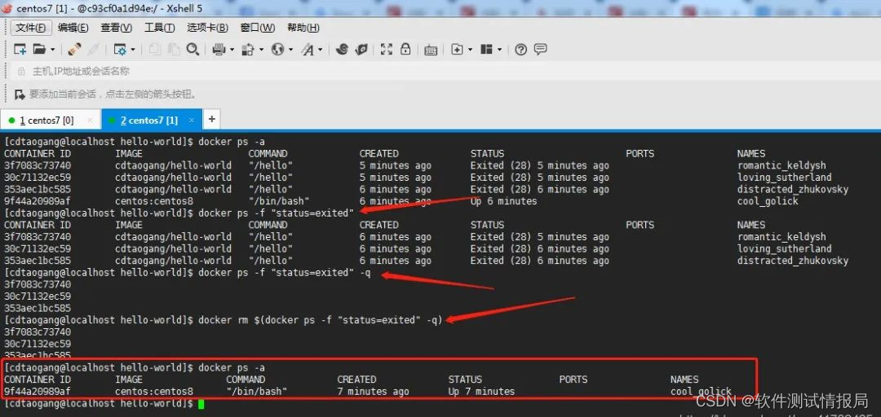Click the '7 minutes ago' created text
Viewport: 881px width, 417px height.
coord(373,392)
